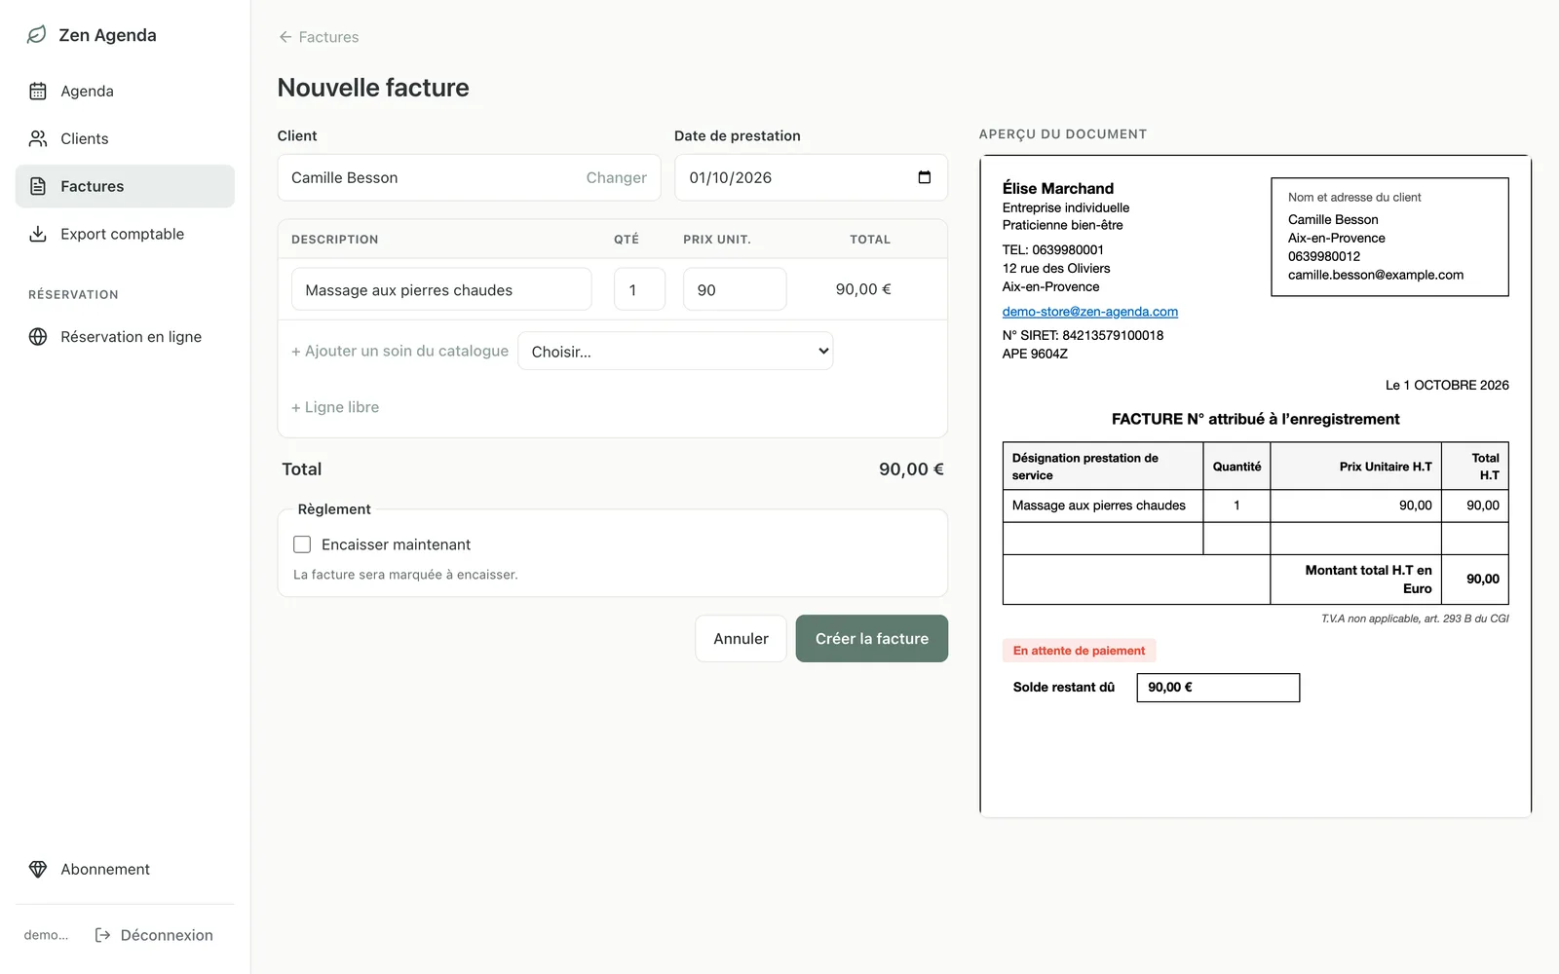This screenshot has height=974, width=1559.
Task: Click the + Ajouter un soin du catalogue label
Action: [x=399, y=351]
